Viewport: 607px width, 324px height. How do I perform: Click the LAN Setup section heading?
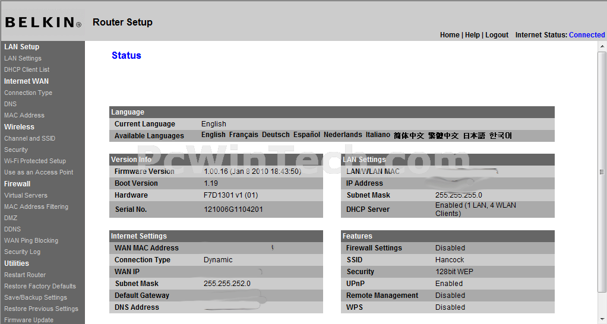(x=21, y=47)
